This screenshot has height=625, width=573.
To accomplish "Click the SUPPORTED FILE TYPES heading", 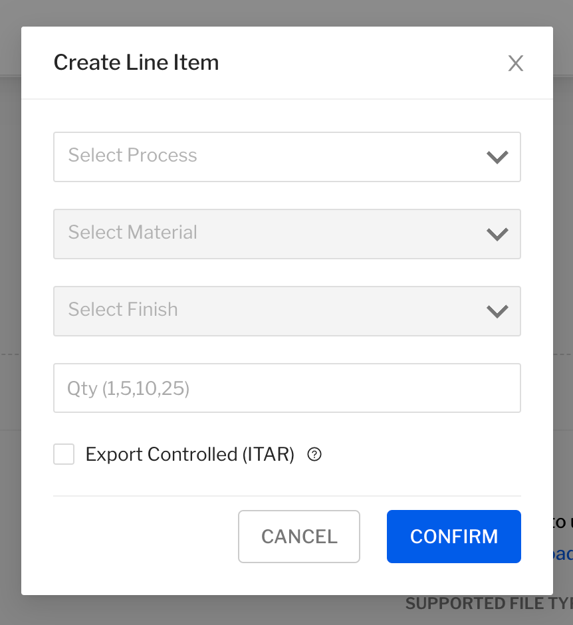I will [x=489, y=604].
